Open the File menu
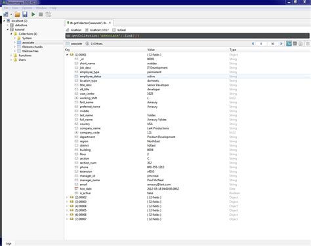This screenshot has width=311, height=246. (x=6, y=8)
